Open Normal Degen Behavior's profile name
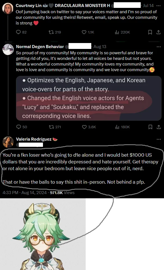The image size is (164, 270). pyautogui.click(x=40, y=47)
